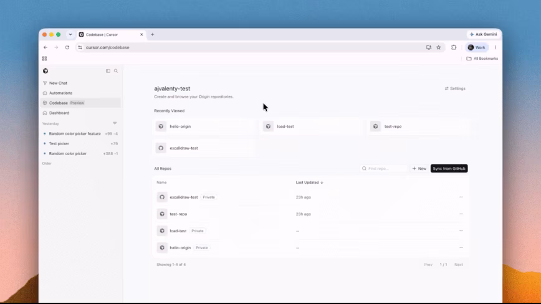The height and width of the screenshot is (304, 541).
Task: Click the Private badge on excalidraw-test
Action: coord(209,197)
